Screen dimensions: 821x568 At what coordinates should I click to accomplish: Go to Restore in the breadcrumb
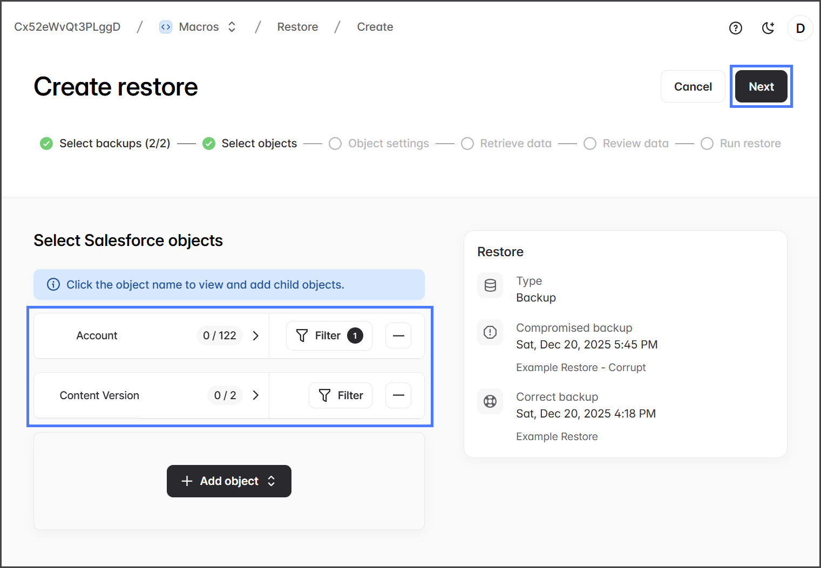[x=297, y=27]
